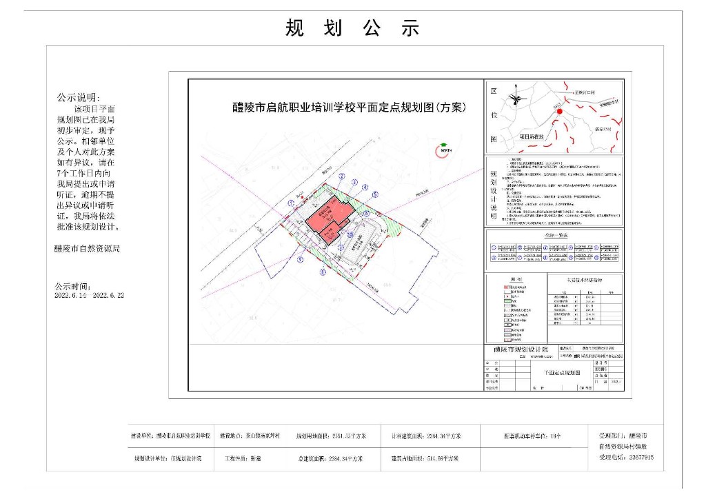The width and height of the screenshot is (706, 499).
Task: Click the page title 规划公示
Action: click(352, 28)
